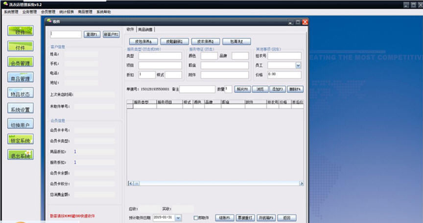Click the 查询F1 button
Viewport: 423px width, 223px height.
coord(92,35)
